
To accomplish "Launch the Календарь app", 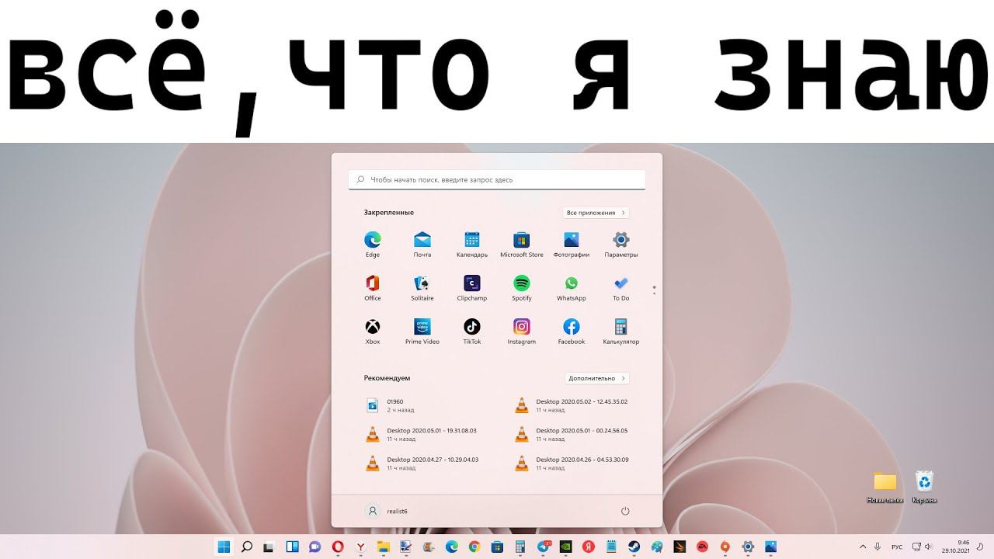I will click(472, 244).
